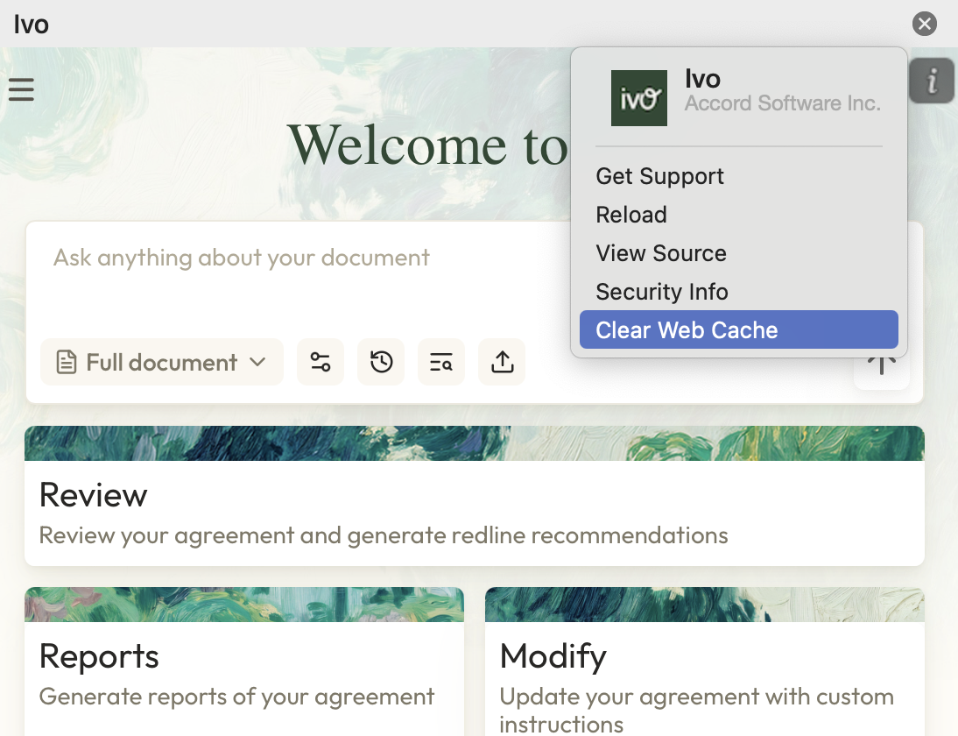Open the hamburger menu
This screenshot has width=958, height=736.
pyautogui.click(x=21, y=89)
